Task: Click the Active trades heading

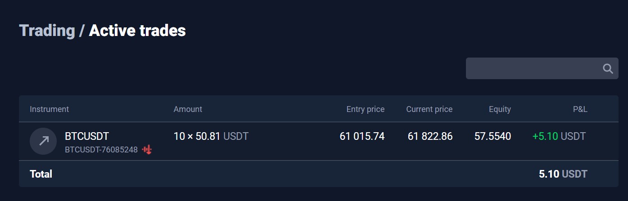Action: (137, 31)
